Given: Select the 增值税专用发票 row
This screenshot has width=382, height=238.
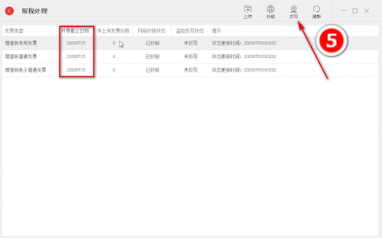Looking at the screenshot, I should coord(190,44).
